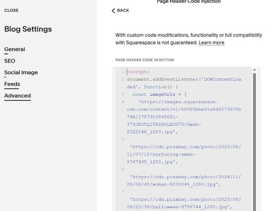Screen dimensions: 273x211
Task: Click the document.addEventListener code line
Action: [x=184, y=79]
